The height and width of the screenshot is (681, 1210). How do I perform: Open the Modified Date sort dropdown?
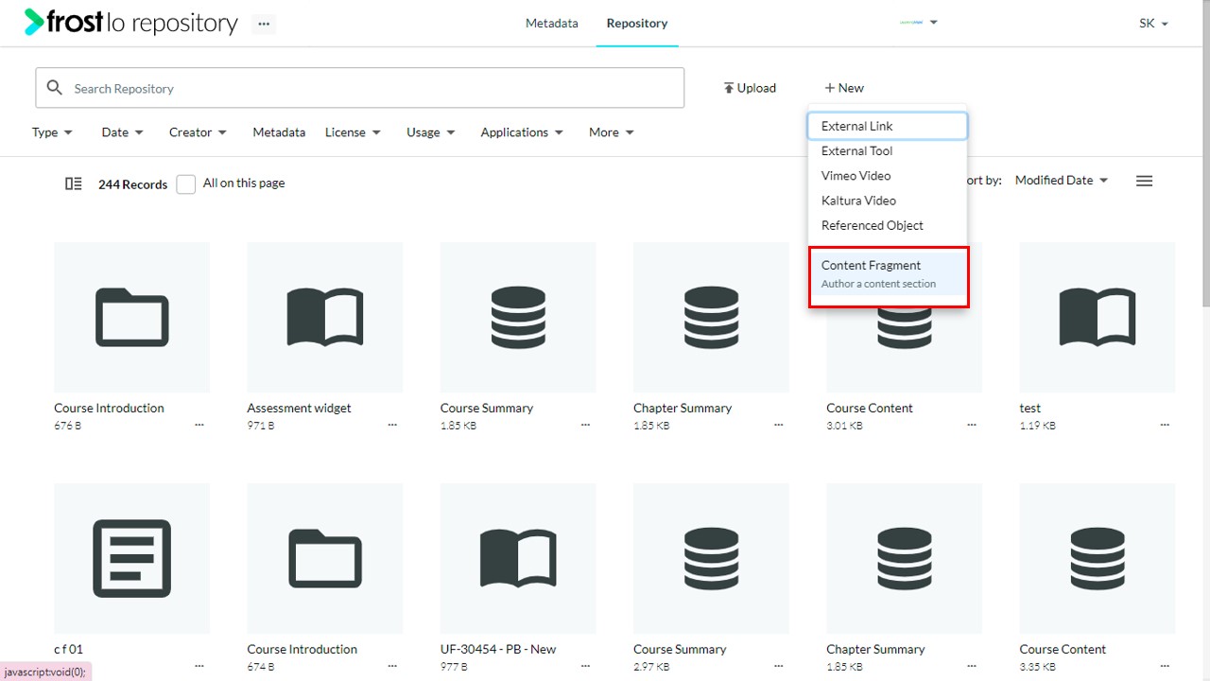click(x=1061, y=181)
